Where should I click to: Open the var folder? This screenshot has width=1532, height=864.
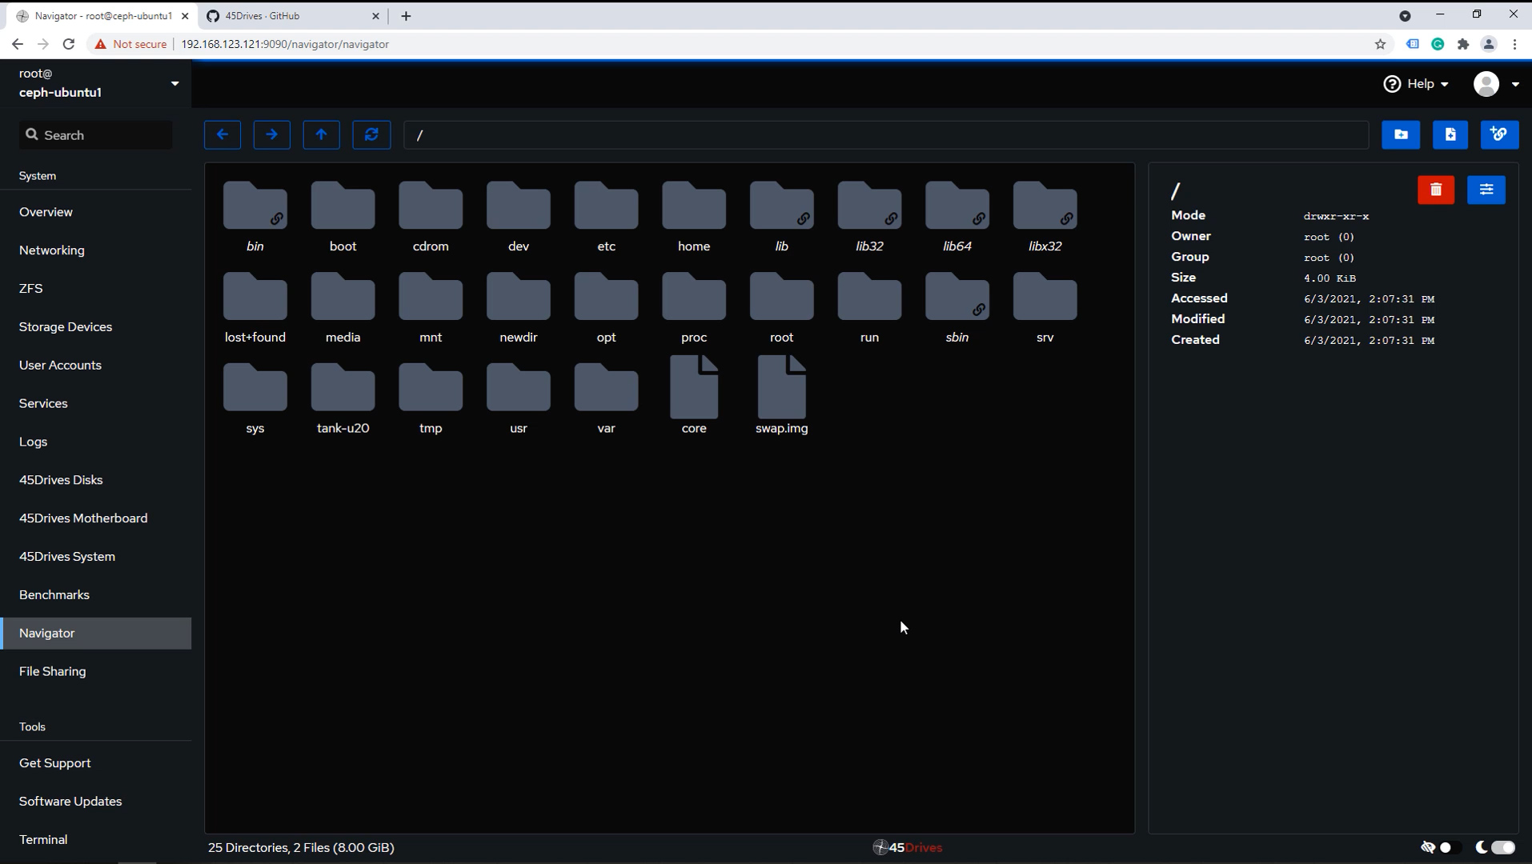point(606,399)
